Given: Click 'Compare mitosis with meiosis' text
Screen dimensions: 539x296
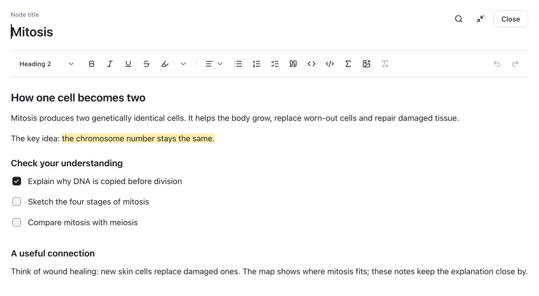Looking at the screenshot, I should point(83,222).
